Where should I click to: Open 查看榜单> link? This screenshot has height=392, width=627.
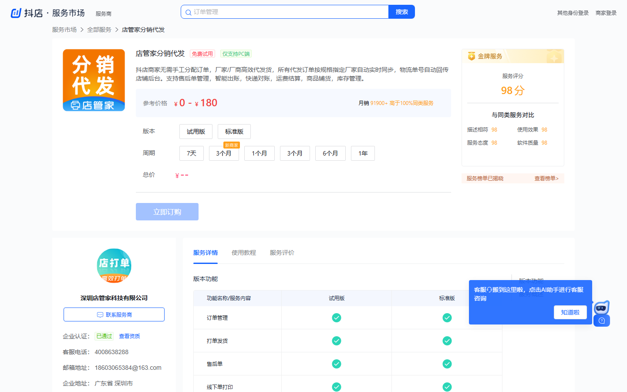coord(546,179)
